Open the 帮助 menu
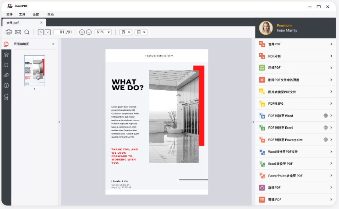The width and height of the screenshot is (339, 209). [50, 14]
